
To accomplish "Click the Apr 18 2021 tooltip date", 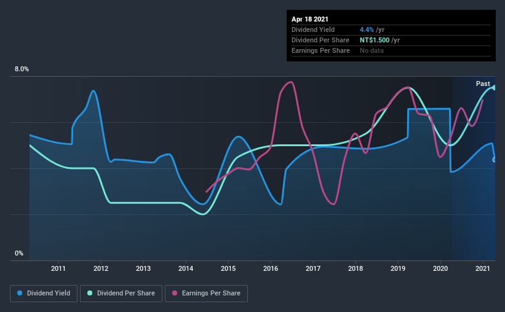I will (x=310, y=19).
